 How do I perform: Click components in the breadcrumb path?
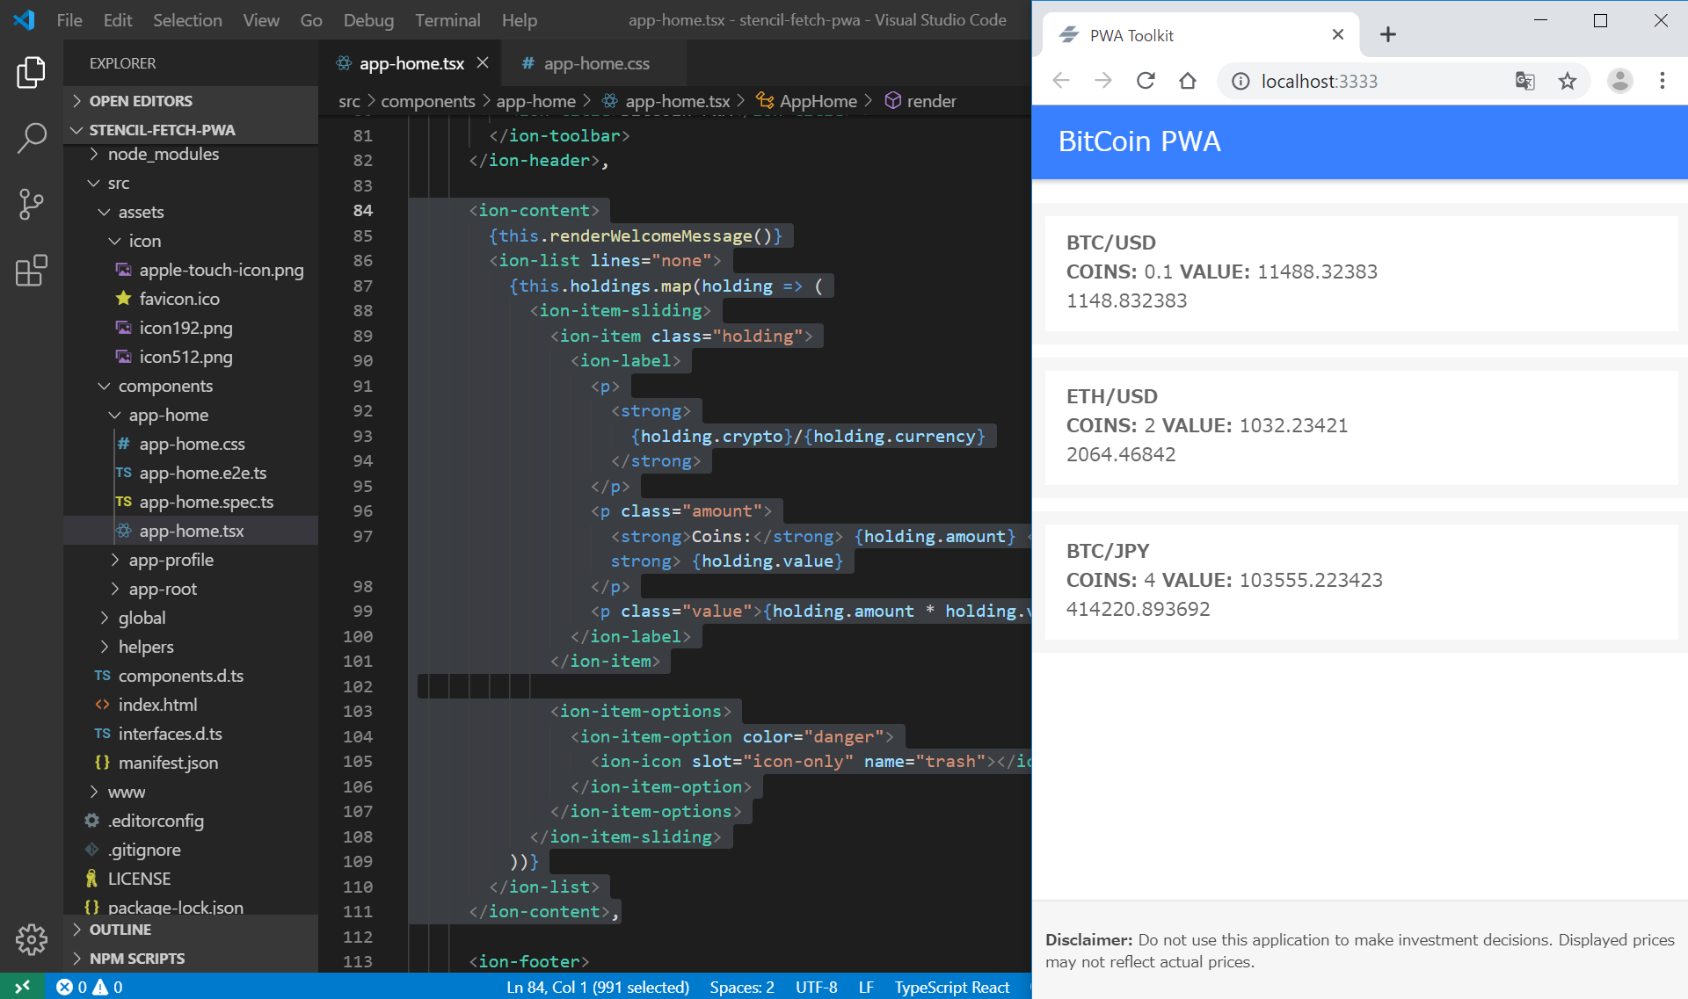tap(428, 101)
